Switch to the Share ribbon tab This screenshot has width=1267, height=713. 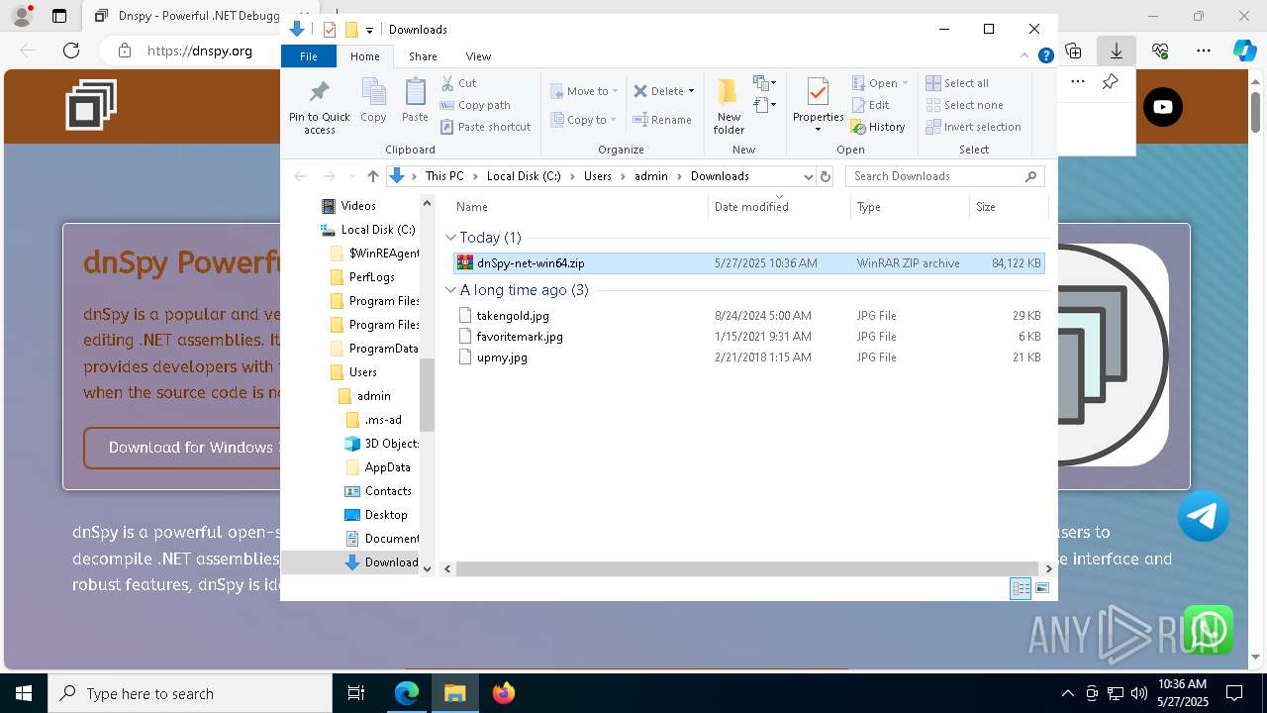coord(423,56)
